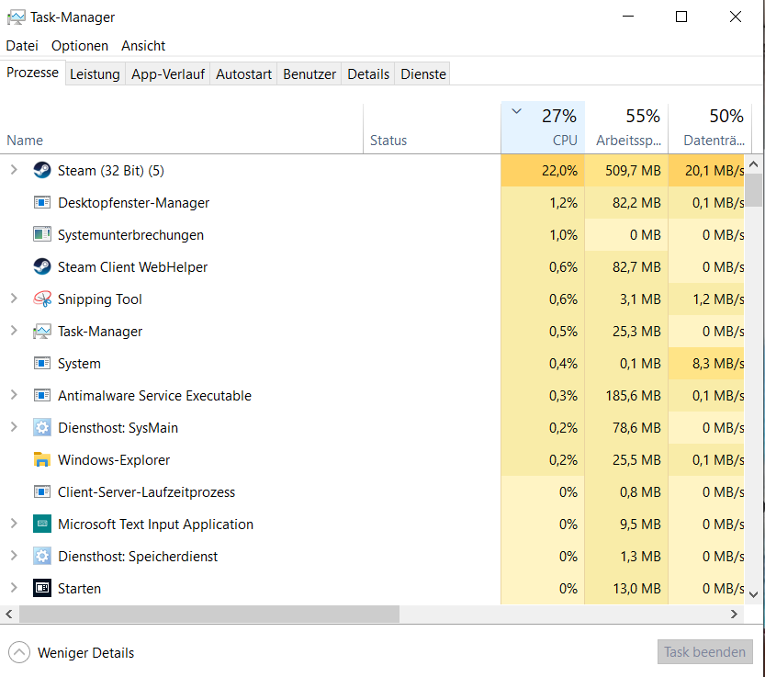The image size is (765, 677).
Task: Sort by the CPU column header
Action: [x=543, y=128]
